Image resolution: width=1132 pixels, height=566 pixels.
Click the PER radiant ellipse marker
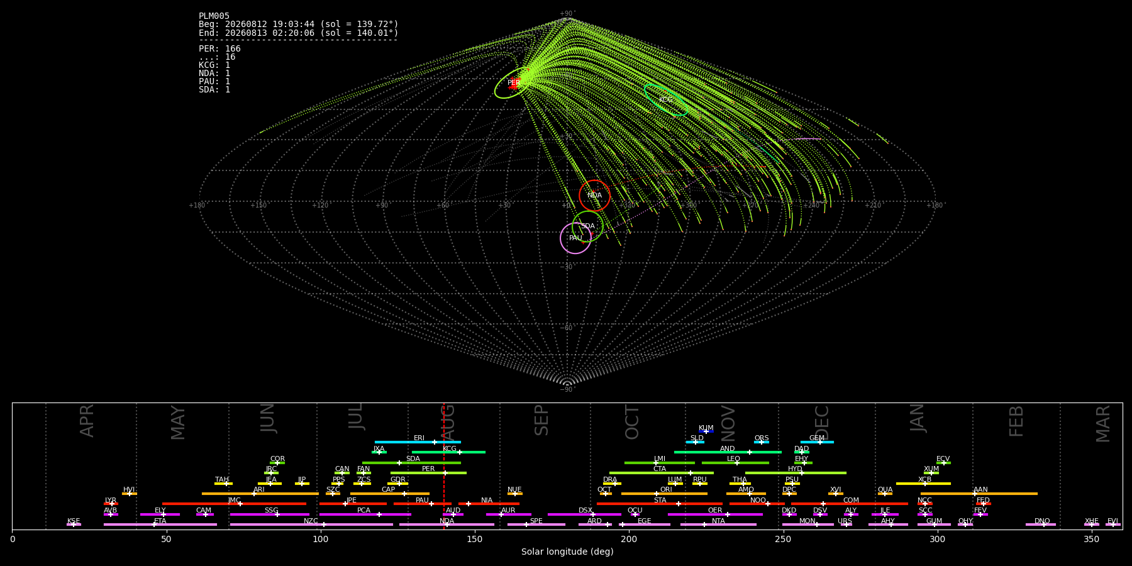513,83
